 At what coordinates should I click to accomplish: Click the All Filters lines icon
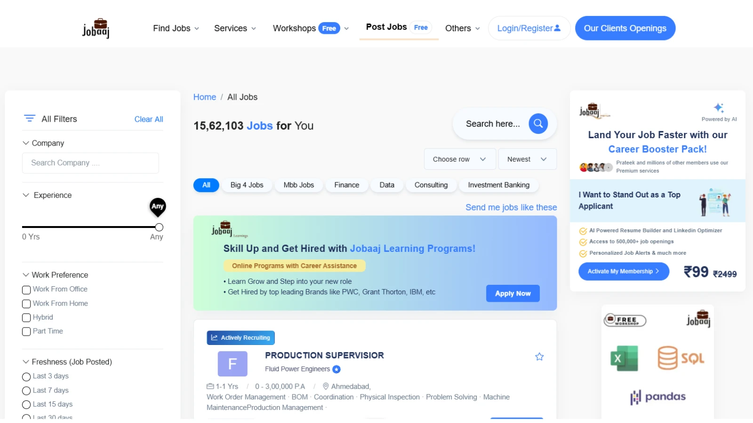30,118
